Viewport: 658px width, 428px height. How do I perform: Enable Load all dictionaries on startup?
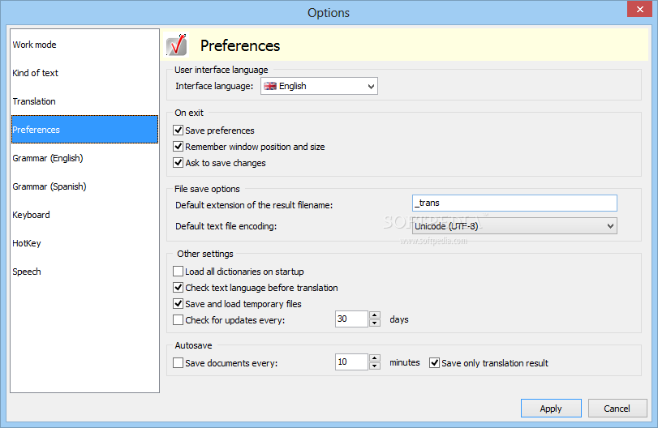click(178, 272)
